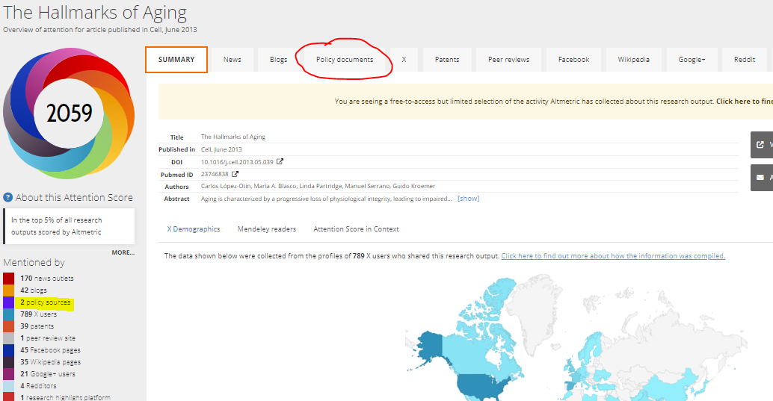
Task: Switch to the Policy documents tab
Action: (344, 60)
